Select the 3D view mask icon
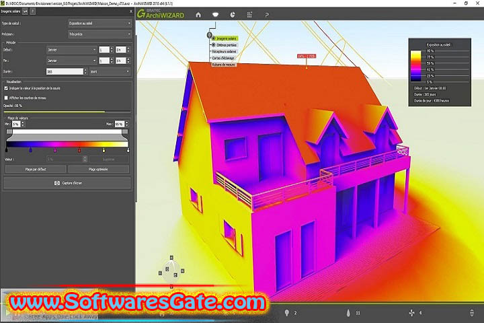 [215, 15]
